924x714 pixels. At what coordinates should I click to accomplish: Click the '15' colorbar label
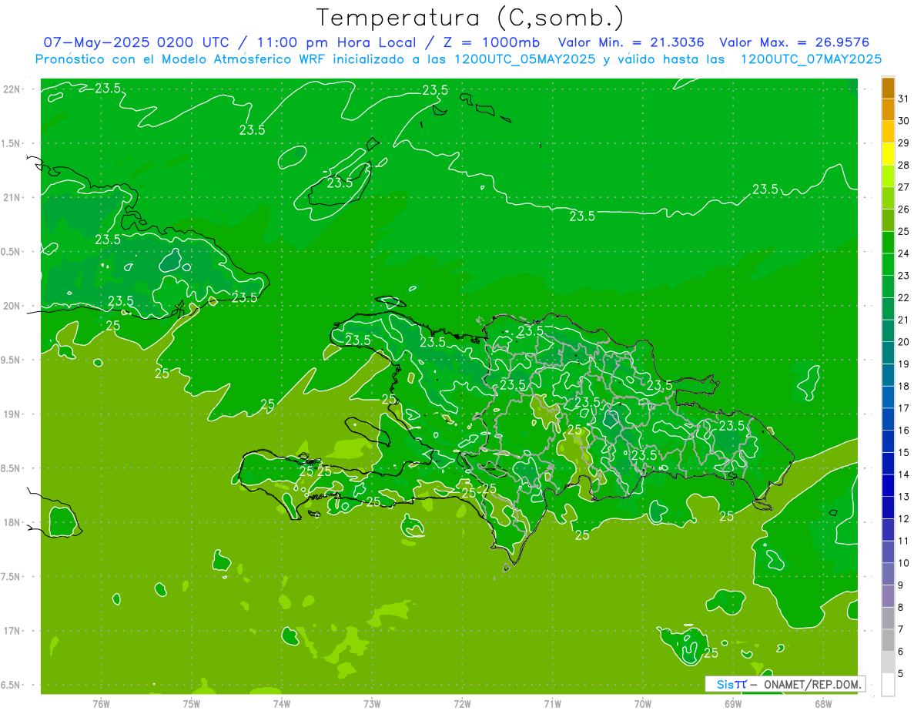tap(904, 452)
